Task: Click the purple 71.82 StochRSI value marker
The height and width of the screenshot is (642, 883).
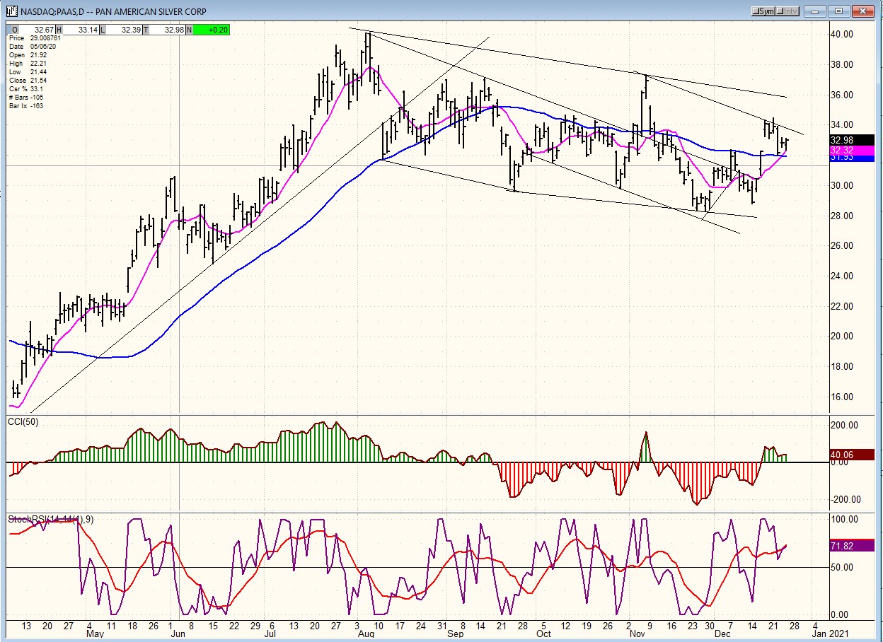Action: pyautogui.click(x=852, y=546)
